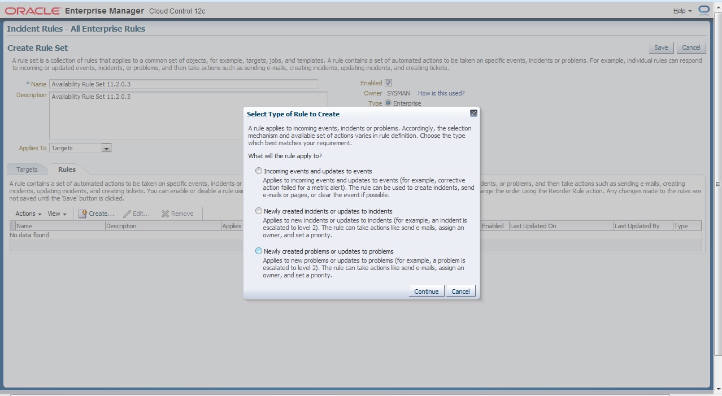Viewport: 722px width, 396px height.
Task: Save the rule set
Action: (x=661, y=47)
